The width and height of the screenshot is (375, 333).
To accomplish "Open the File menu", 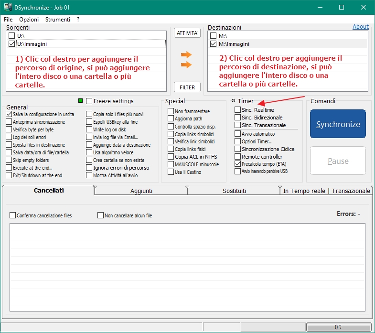I will tap(8, 20).
